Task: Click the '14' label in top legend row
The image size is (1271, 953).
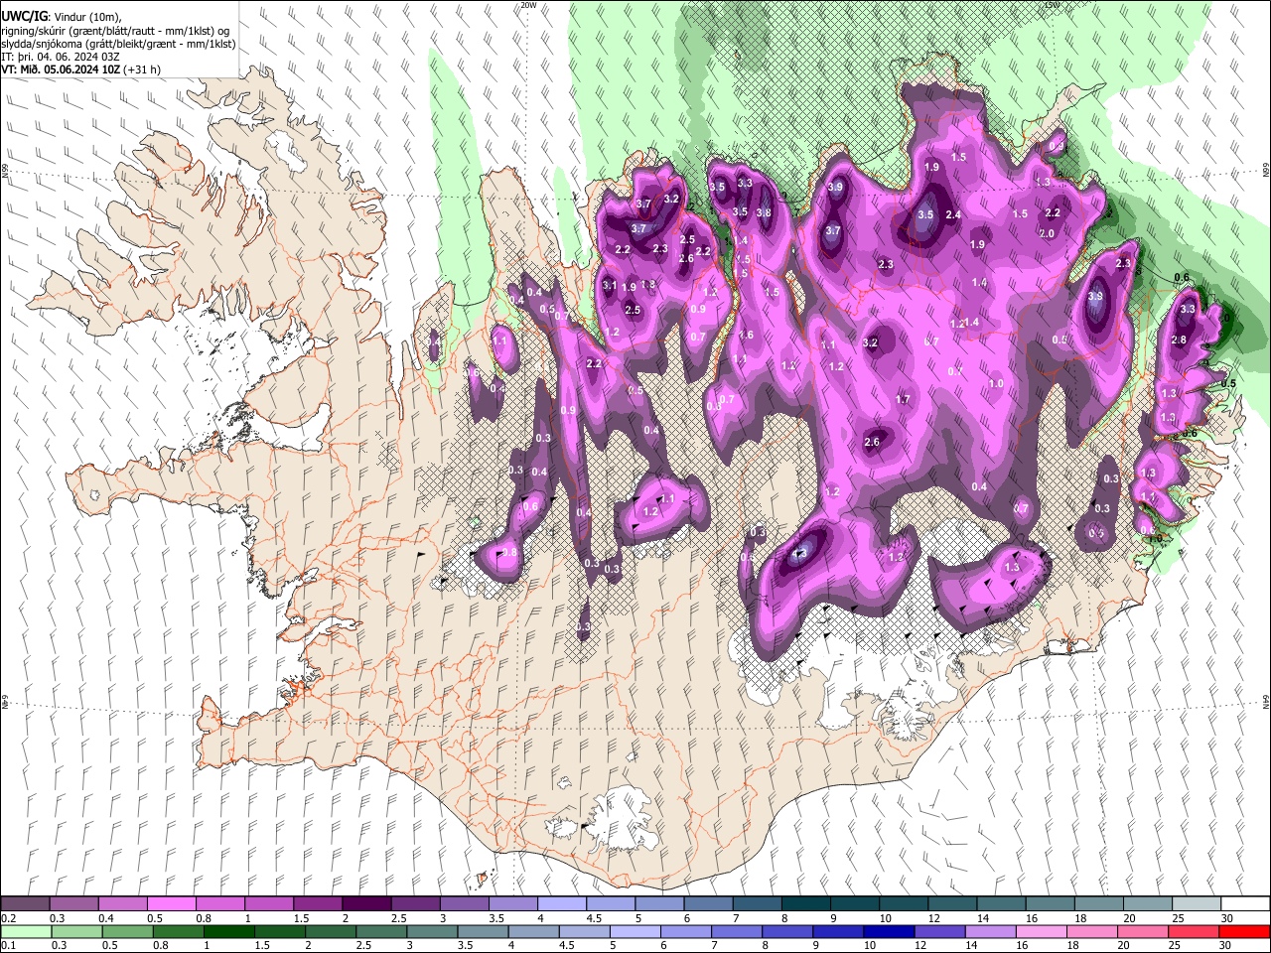Action: [x=982, y=918]
